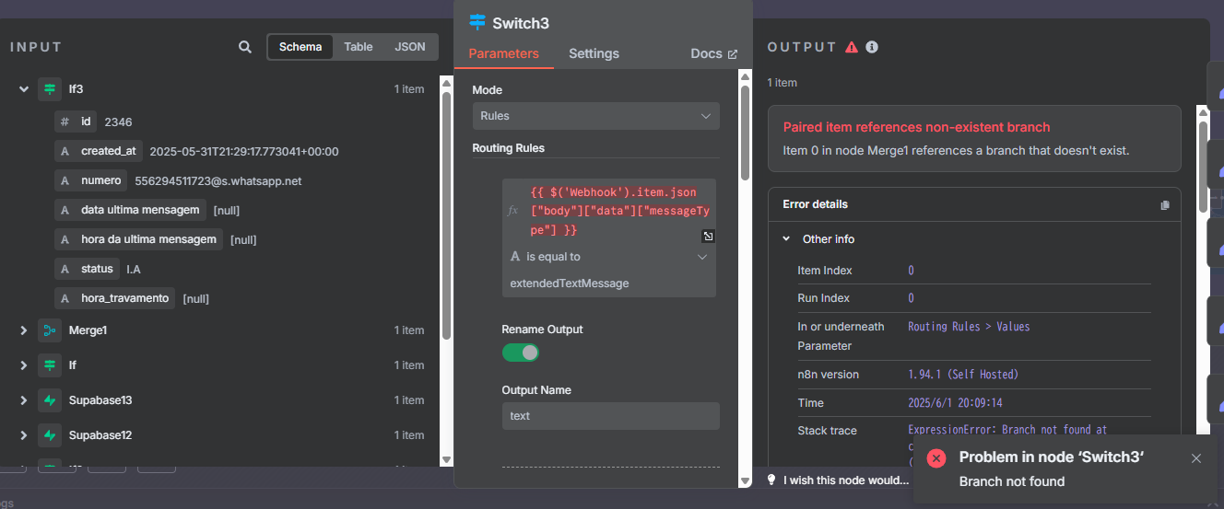Click the search icon in the INPUT panel
The image size is (1224, 509).
click(244, 47)
